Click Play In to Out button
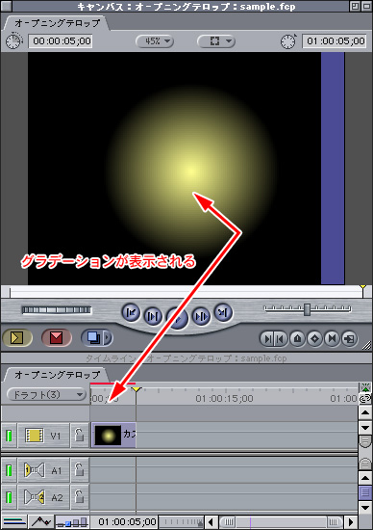Image resolution: width=373 pixels, height=530 pixels. tap(153, 316)
